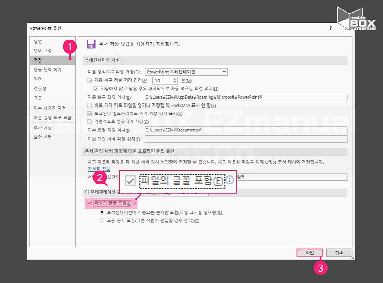Toggle 자동 복구 정보 저장 간격 checkbox
Screen dimensions: 383x283
pyautogui.click(x=90, y=81)
